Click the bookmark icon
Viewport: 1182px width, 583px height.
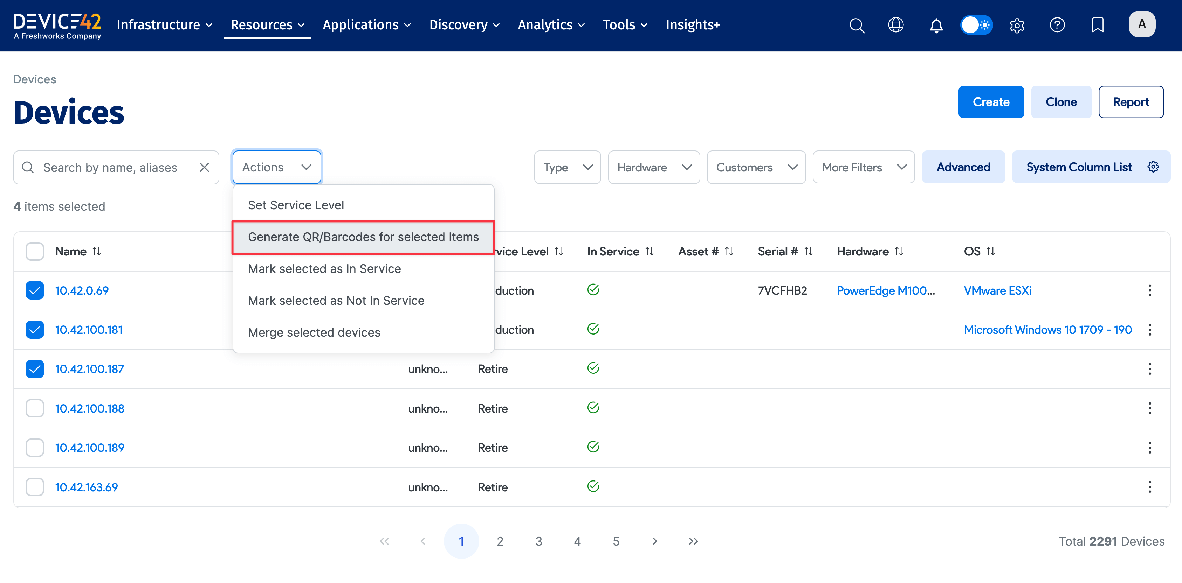(1097, 25)
